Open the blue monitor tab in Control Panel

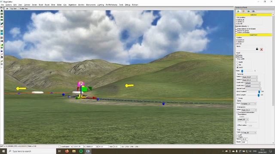253,11
